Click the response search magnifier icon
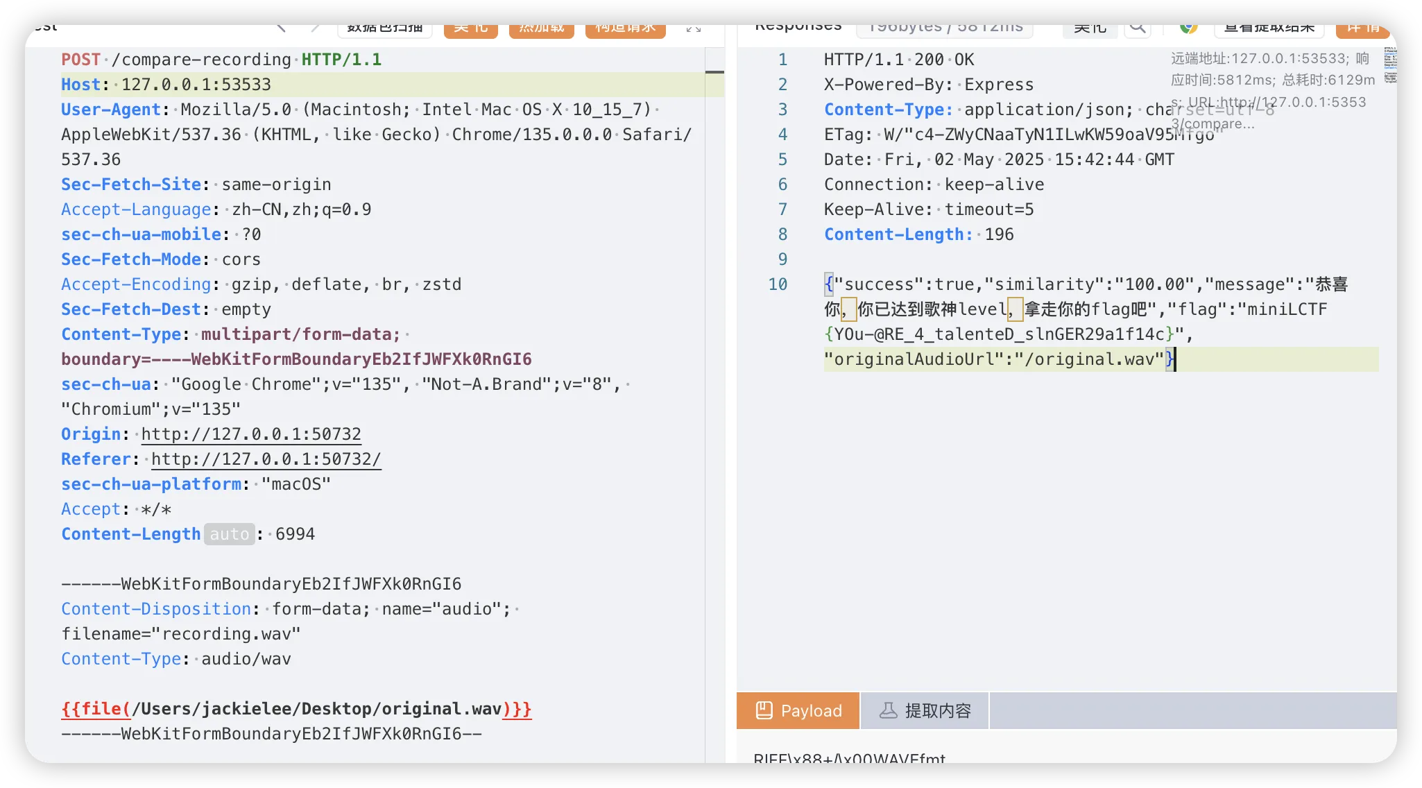Screen dimensions: 1422x788 (1137, 28)
